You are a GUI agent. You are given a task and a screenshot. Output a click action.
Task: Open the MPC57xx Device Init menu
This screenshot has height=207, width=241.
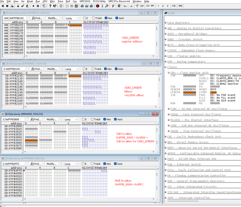(119, 1)
